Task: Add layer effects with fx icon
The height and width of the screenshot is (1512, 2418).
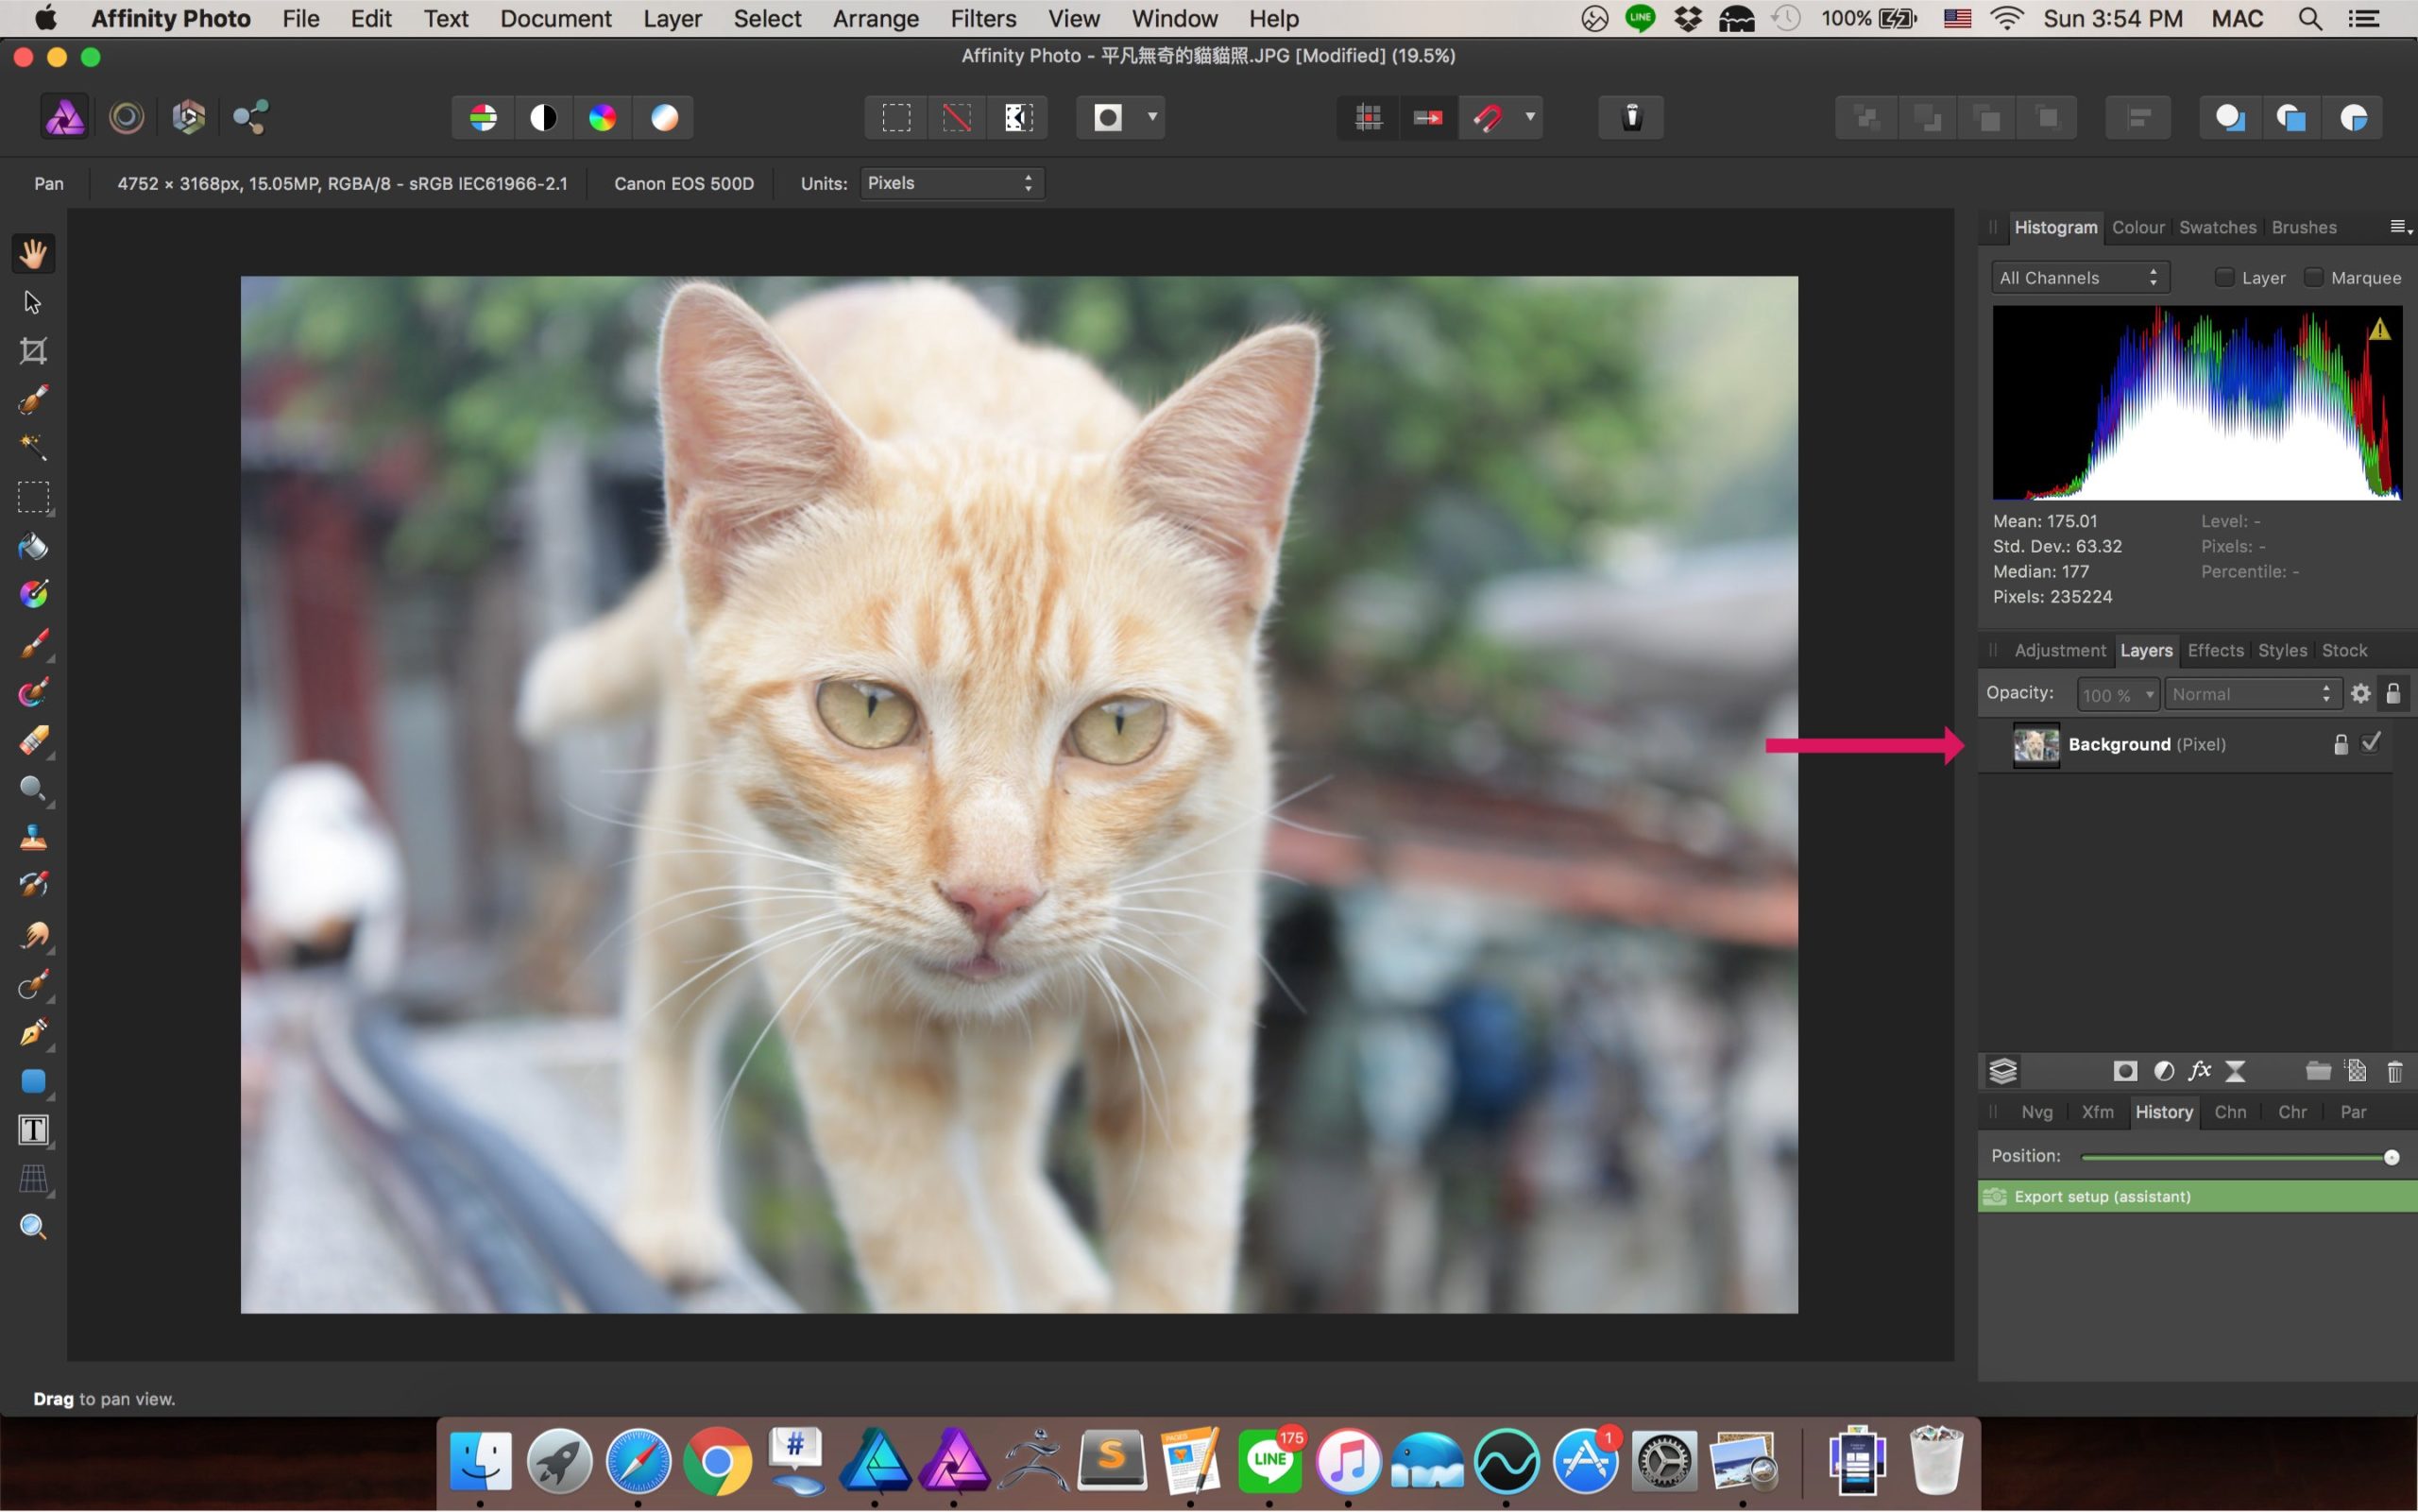Action: 2199,1072
